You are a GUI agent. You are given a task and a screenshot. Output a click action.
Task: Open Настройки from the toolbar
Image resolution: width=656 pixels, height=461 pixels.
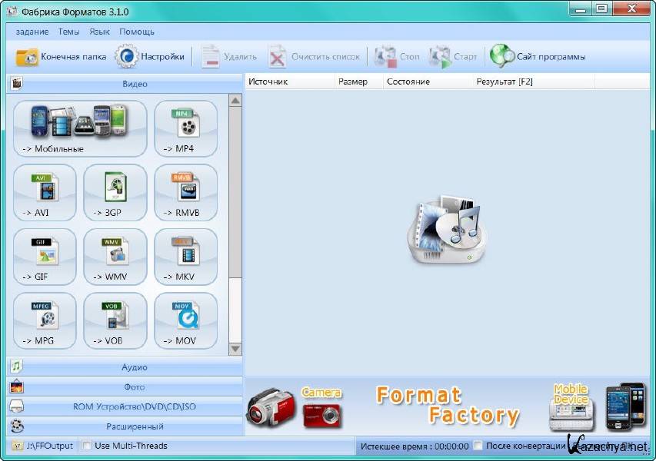point(150,57)
